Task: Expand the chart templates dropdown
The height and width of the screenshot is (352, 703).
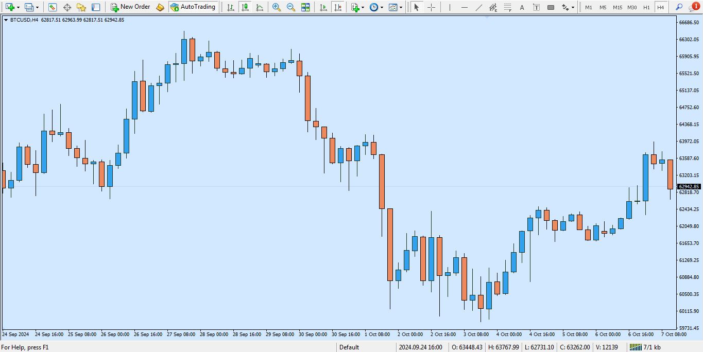Action: [401, 8]
